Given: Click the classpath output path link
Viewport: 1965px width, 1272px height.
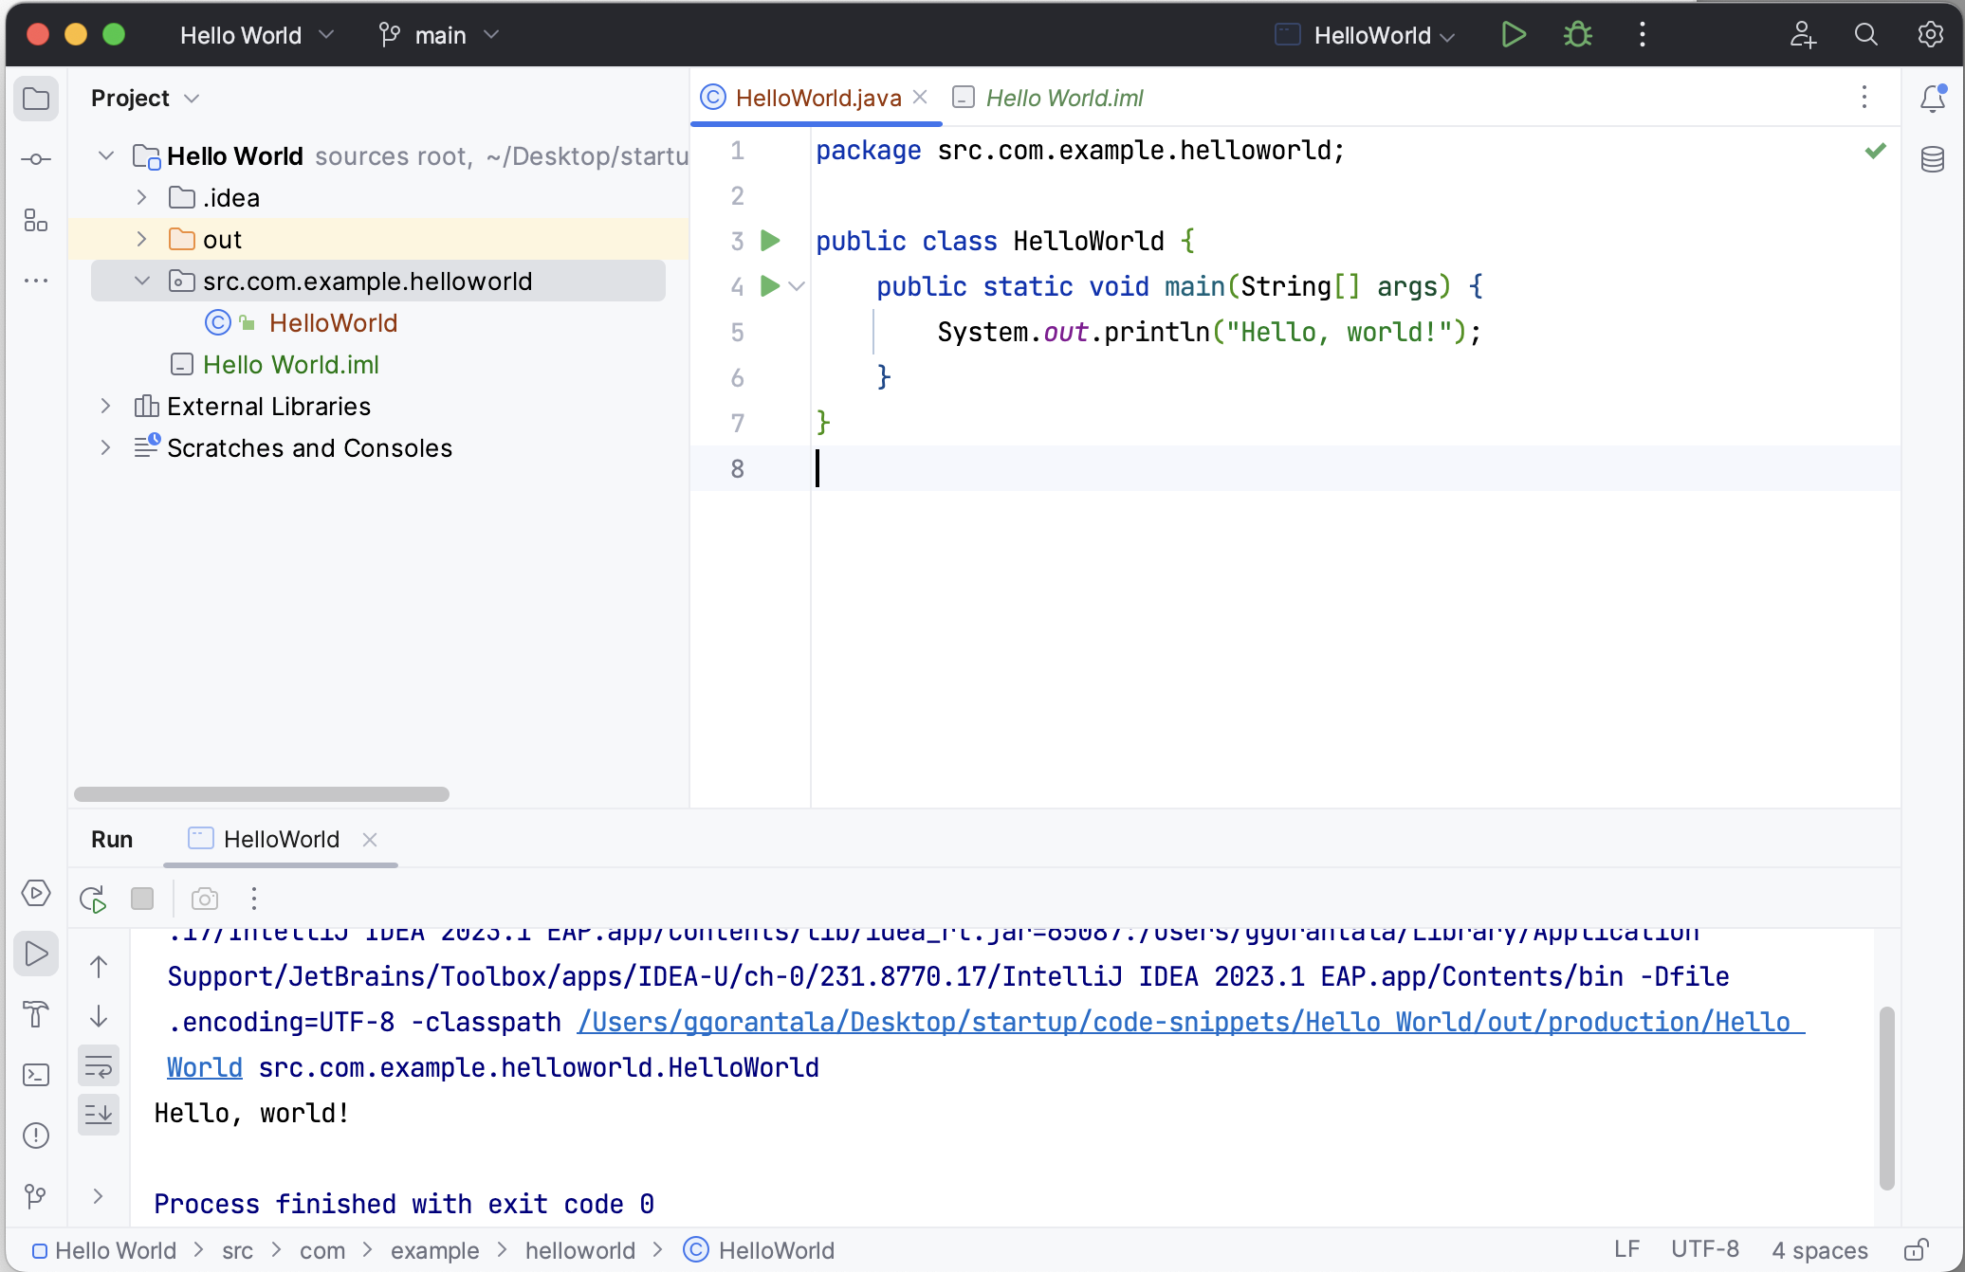Looking at the screenshot, I should coord(1189,1022).
